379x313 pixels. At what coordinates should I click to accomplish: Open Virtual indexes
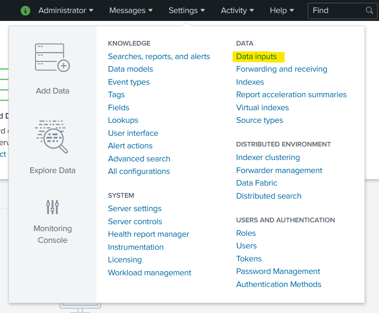pyautogui.click(x=262, y=107)
